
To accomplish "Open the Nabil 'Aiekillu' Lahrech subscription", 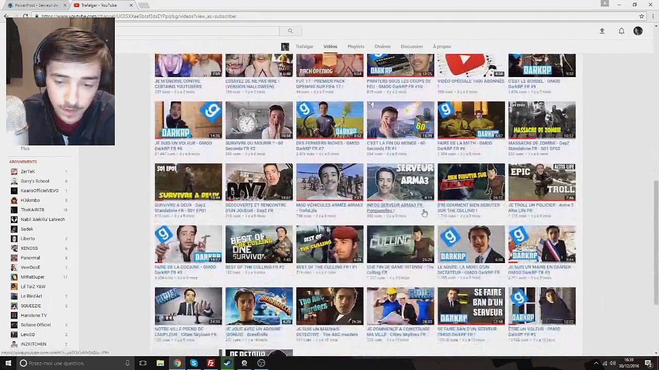I will coord(43,219).
